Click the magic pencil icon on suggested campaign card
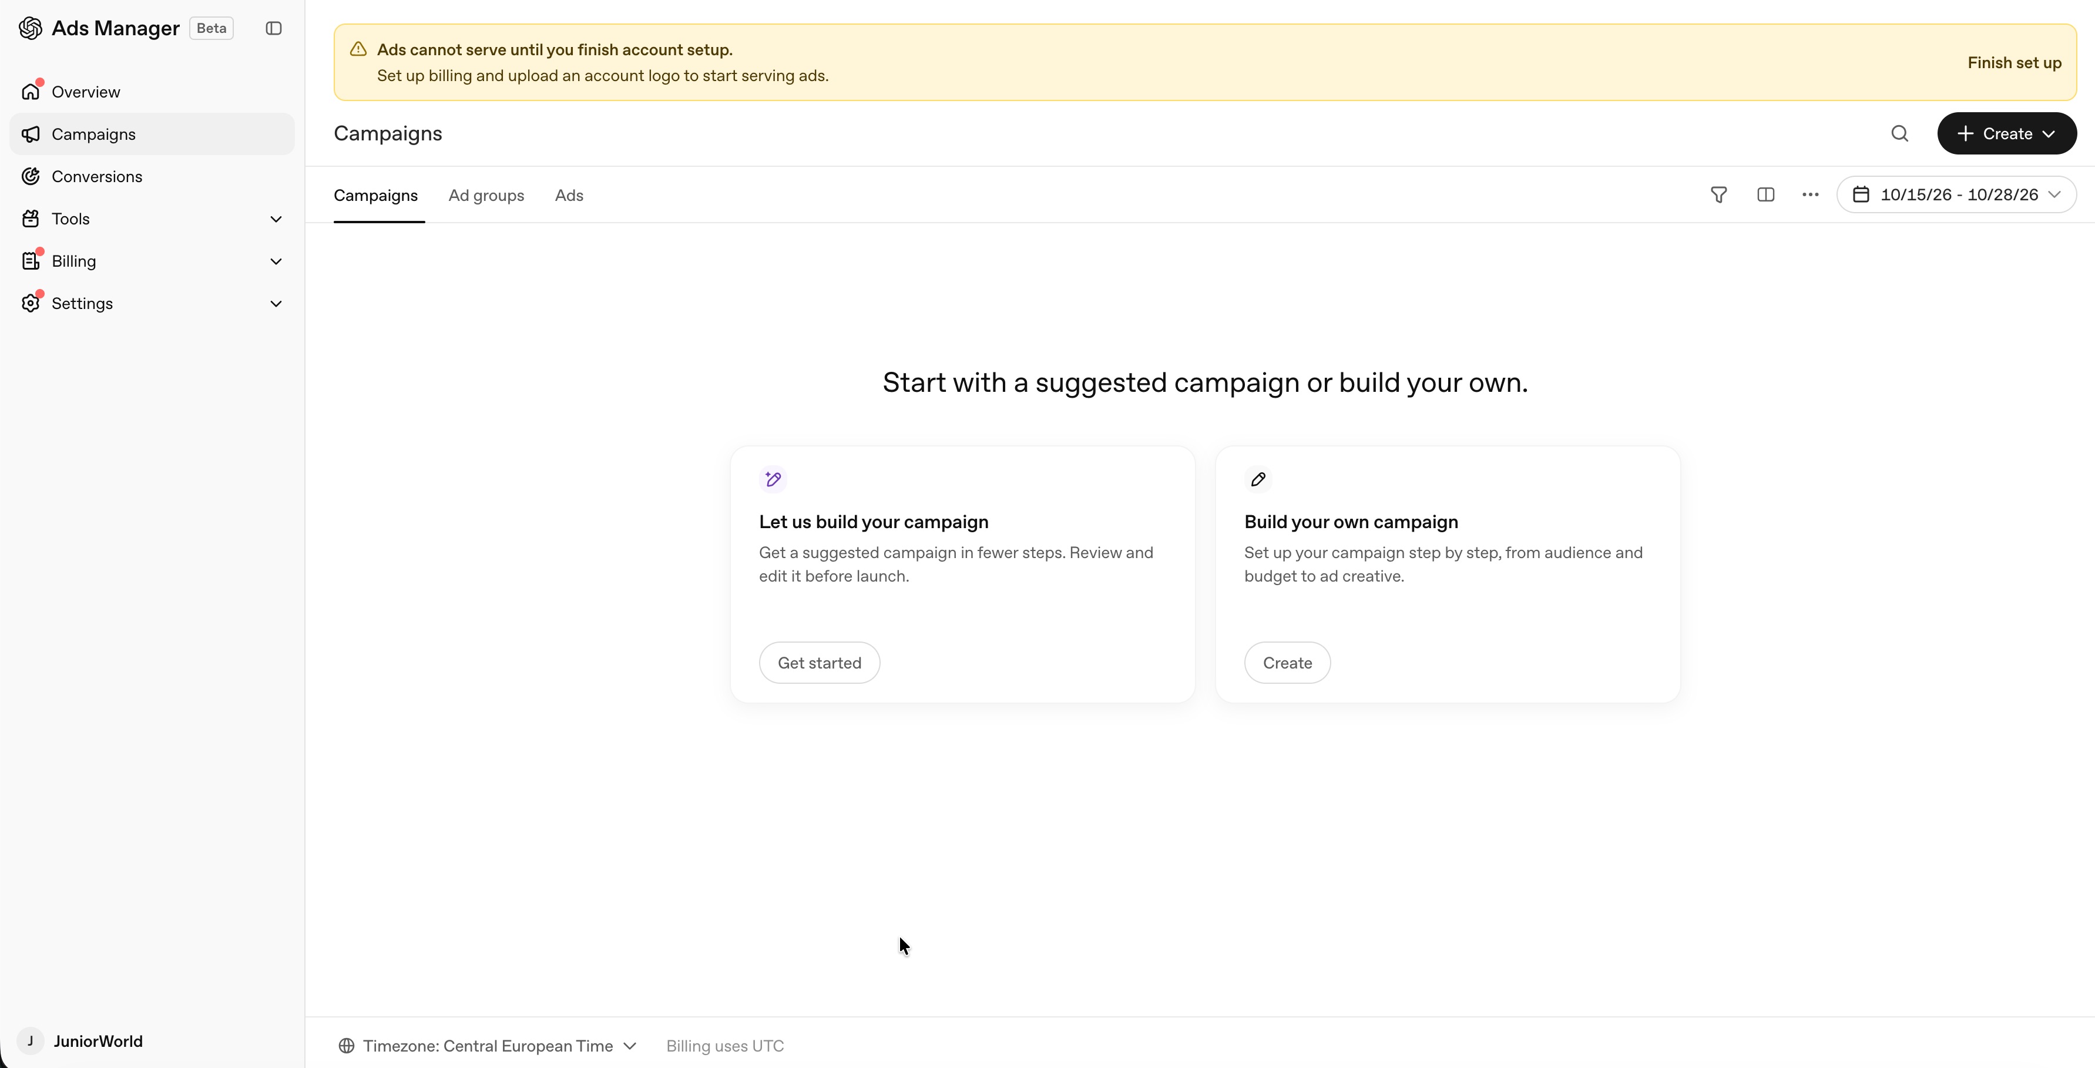Viewport: 2095px width, 1068px height. tap(773, 479)
